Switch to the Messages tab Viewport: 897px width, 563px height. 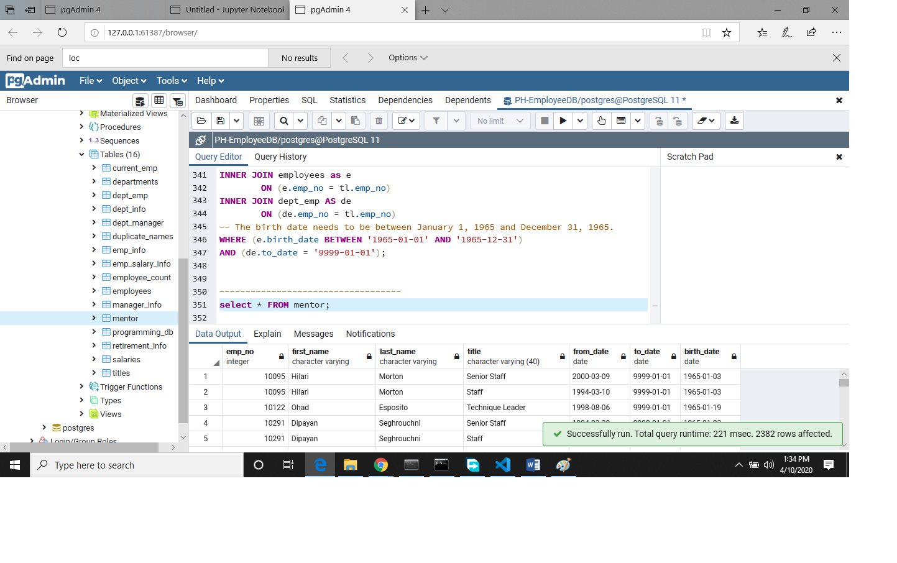313,334
